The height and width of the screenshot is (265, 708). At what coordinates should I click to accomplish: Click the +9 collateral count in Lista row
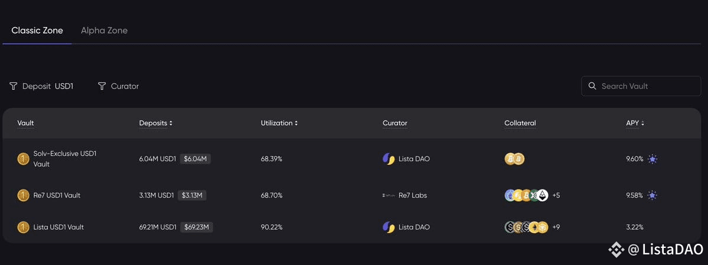(556, 227)
